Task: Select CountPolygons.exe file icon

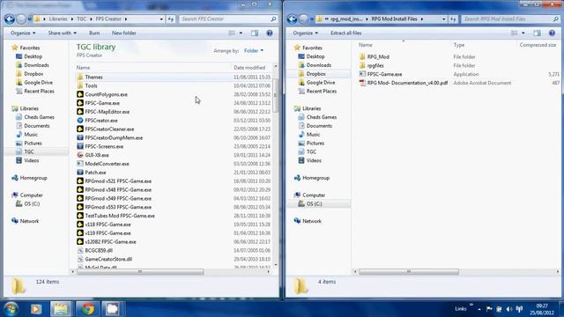Action: [x=80, y=94]
